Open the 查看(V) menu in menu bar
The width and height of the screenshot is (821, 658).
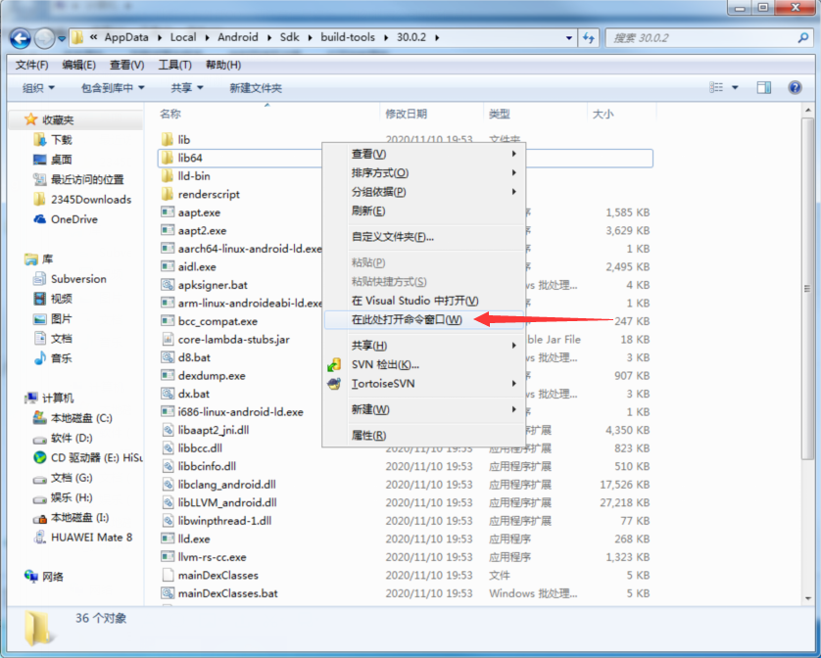pos(126,65)
